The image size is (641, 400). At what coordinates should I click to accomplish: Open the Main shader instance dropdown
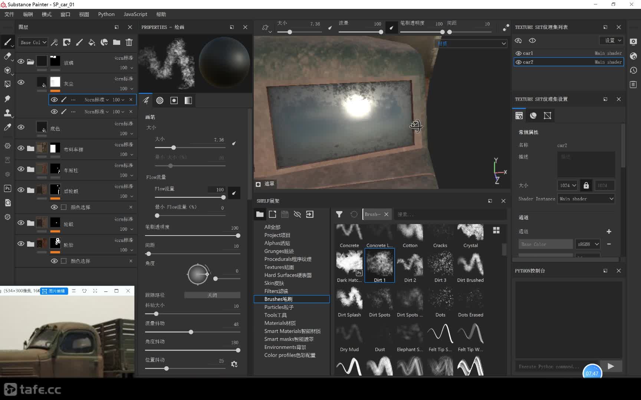pos(586,199)
